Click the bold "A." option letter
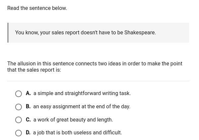Viewport: 199px width, 140px height. 28,93
